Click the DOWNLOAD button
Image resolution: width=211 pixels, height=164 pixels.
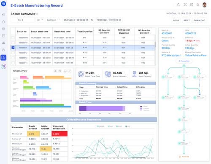pos(200,20)
